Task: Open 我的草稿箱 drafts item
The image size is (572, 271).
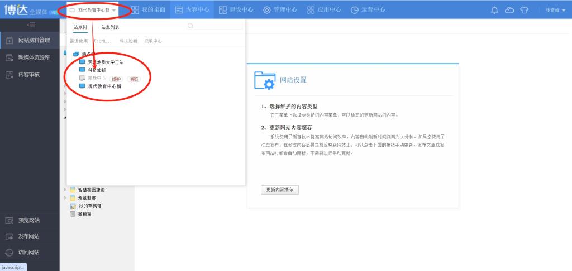Action: coord(89,206)
